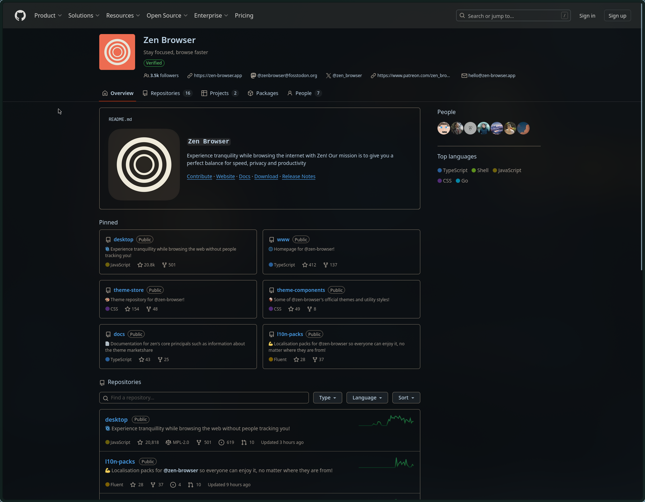
Task: Click the Download link in README
Action: 266,176
